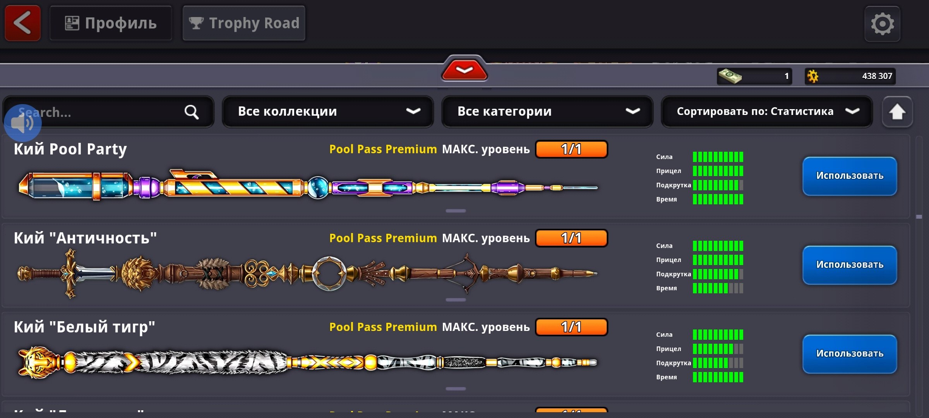The height and width of the screenshot is (418, 929).
Task: Click Использовать for Кий Pool Party
Action: pyautogui.click(x=850, y=176)
